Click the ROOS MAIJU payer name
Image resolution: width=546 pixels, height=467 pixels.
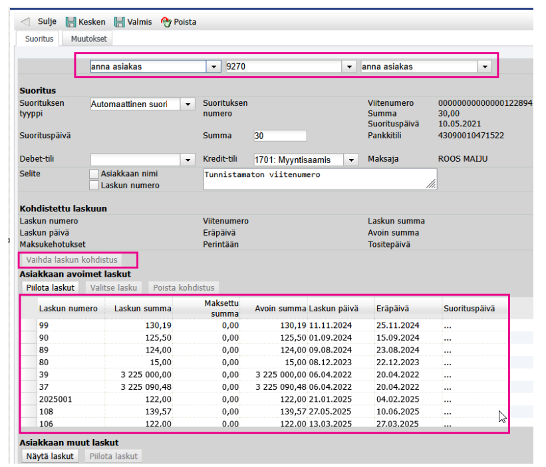pos(463,159)
